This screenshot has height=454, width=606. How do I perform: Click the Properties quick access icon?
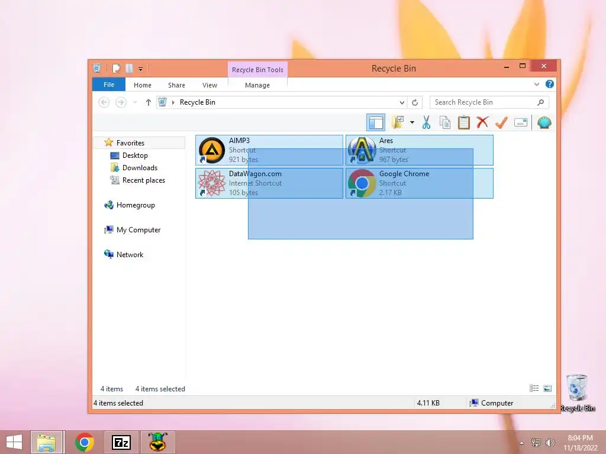pos(116,69)
